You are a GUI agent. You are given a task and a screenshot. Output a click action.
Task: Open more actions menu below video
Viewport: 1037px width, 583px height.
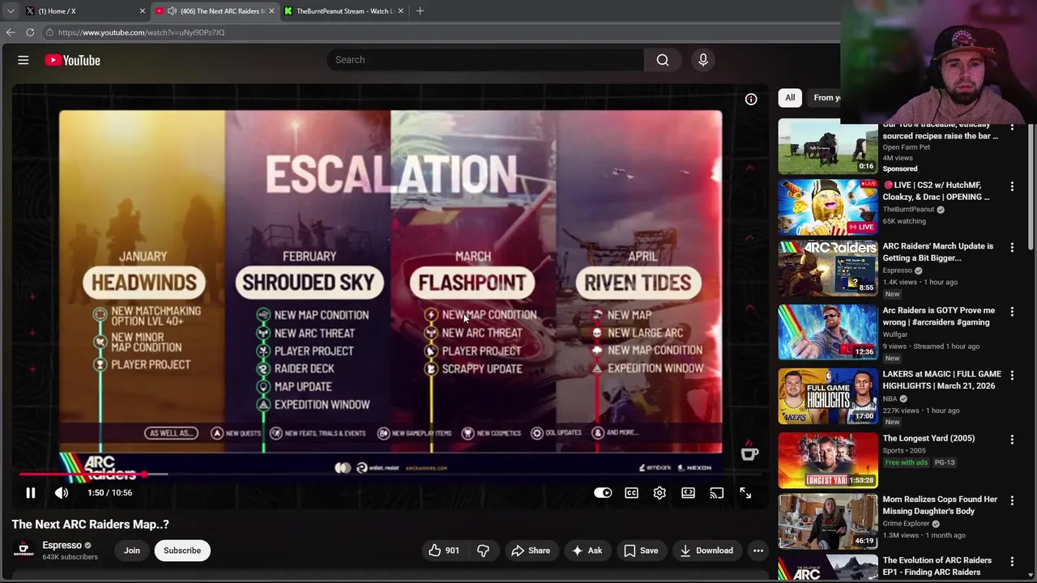click(x=758, y=551)
